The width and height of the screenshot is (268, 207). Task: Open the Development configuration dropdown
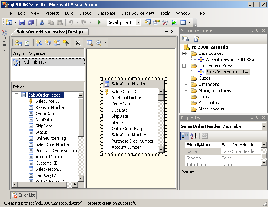click(x=138, y=22)
